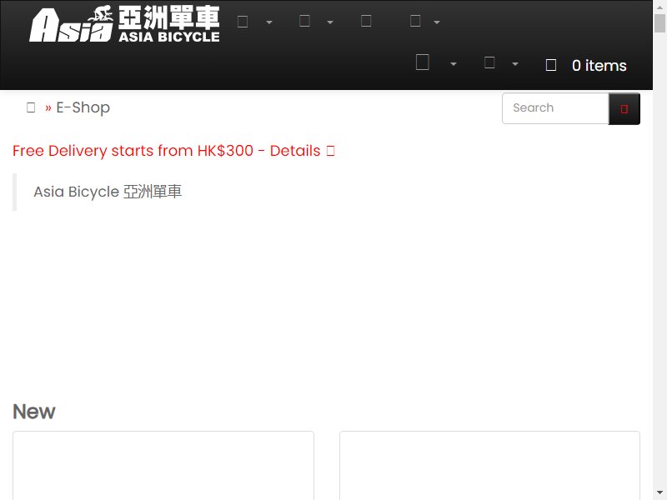The height and width of the screenshot is (500, 667).
Task: Open the E-Shop breadcrumb link
Action: pos(83,107)
